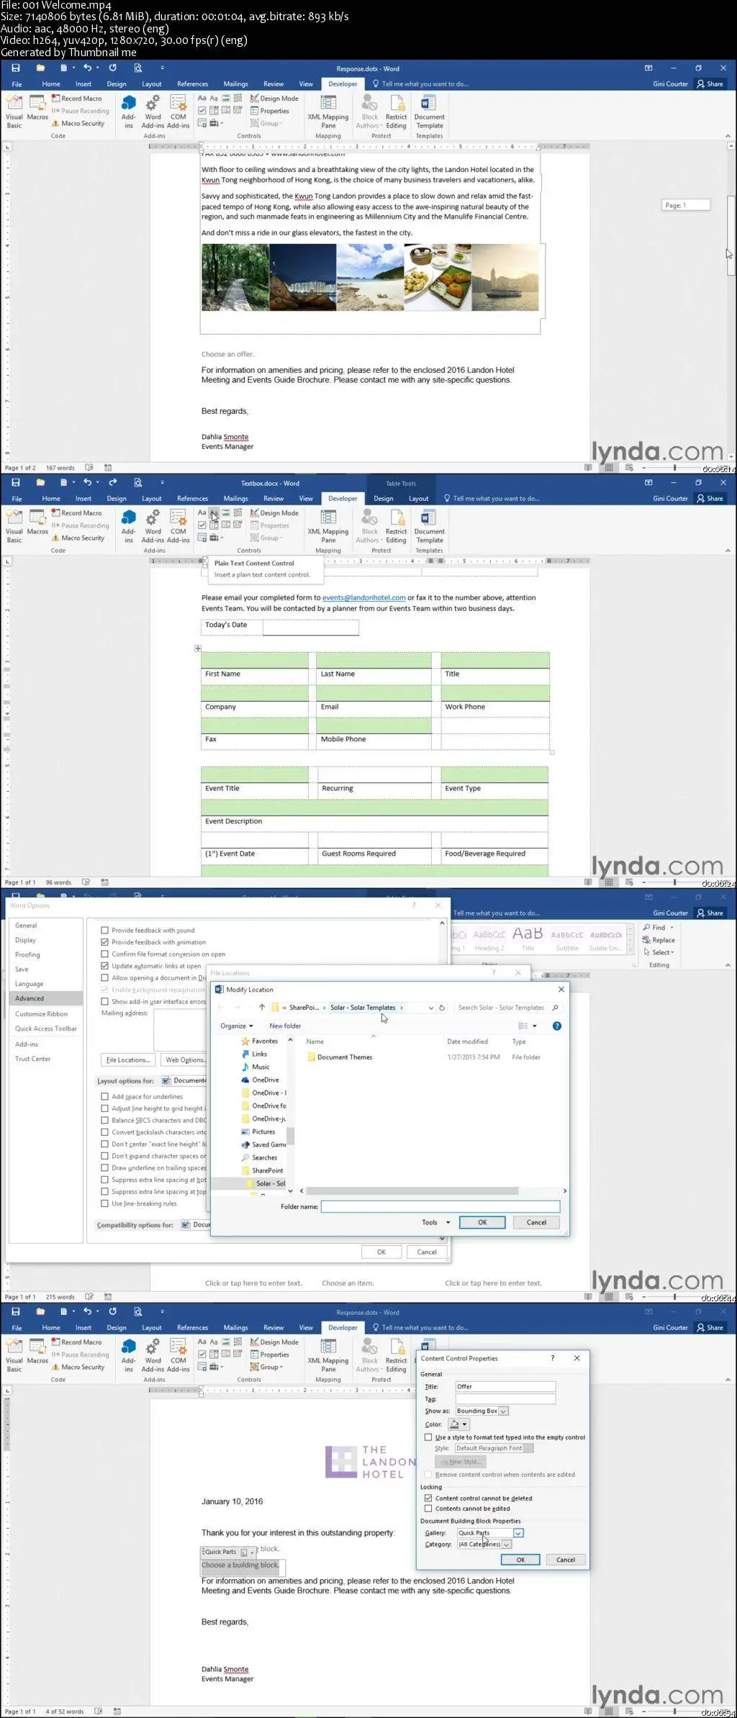The image size is (737, 1718).
Task: Click Restrict Editing in Textbox.docx window
Action: click(396, 525)
